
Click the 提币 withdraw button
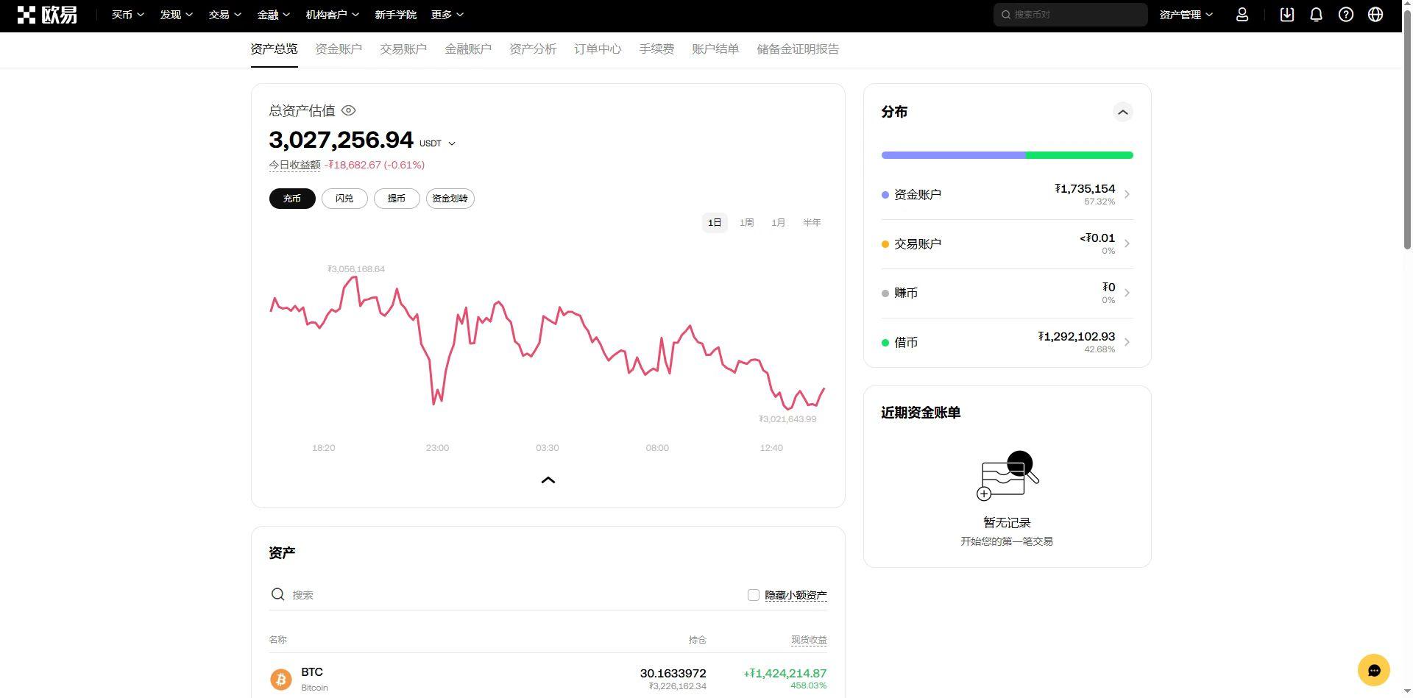(397, 199)
